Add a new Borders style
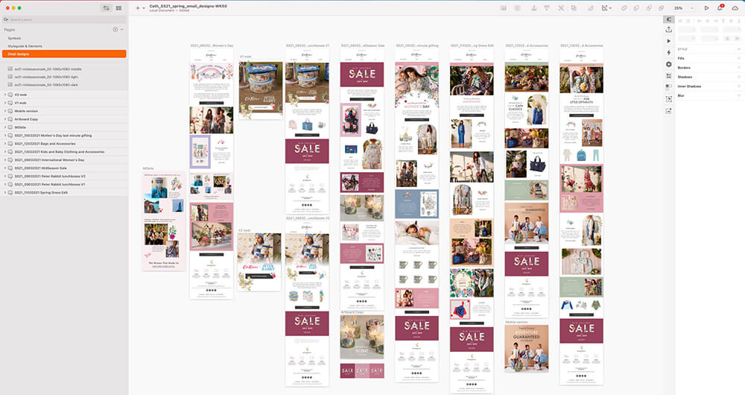This screenshot has width=745, height=395. click(x=740, y=67)
